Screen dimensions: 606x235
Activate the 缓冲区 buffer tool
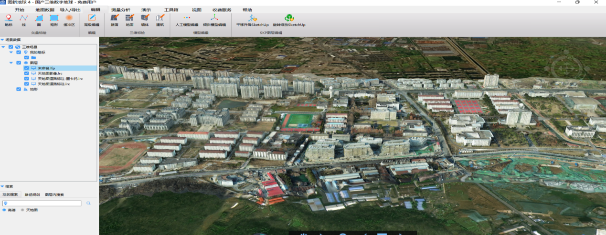(x=69, y=20)
